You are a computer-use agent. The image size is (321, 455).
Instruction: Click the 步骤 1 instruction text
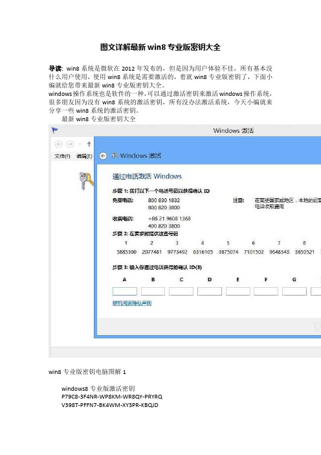click(160, 191)
